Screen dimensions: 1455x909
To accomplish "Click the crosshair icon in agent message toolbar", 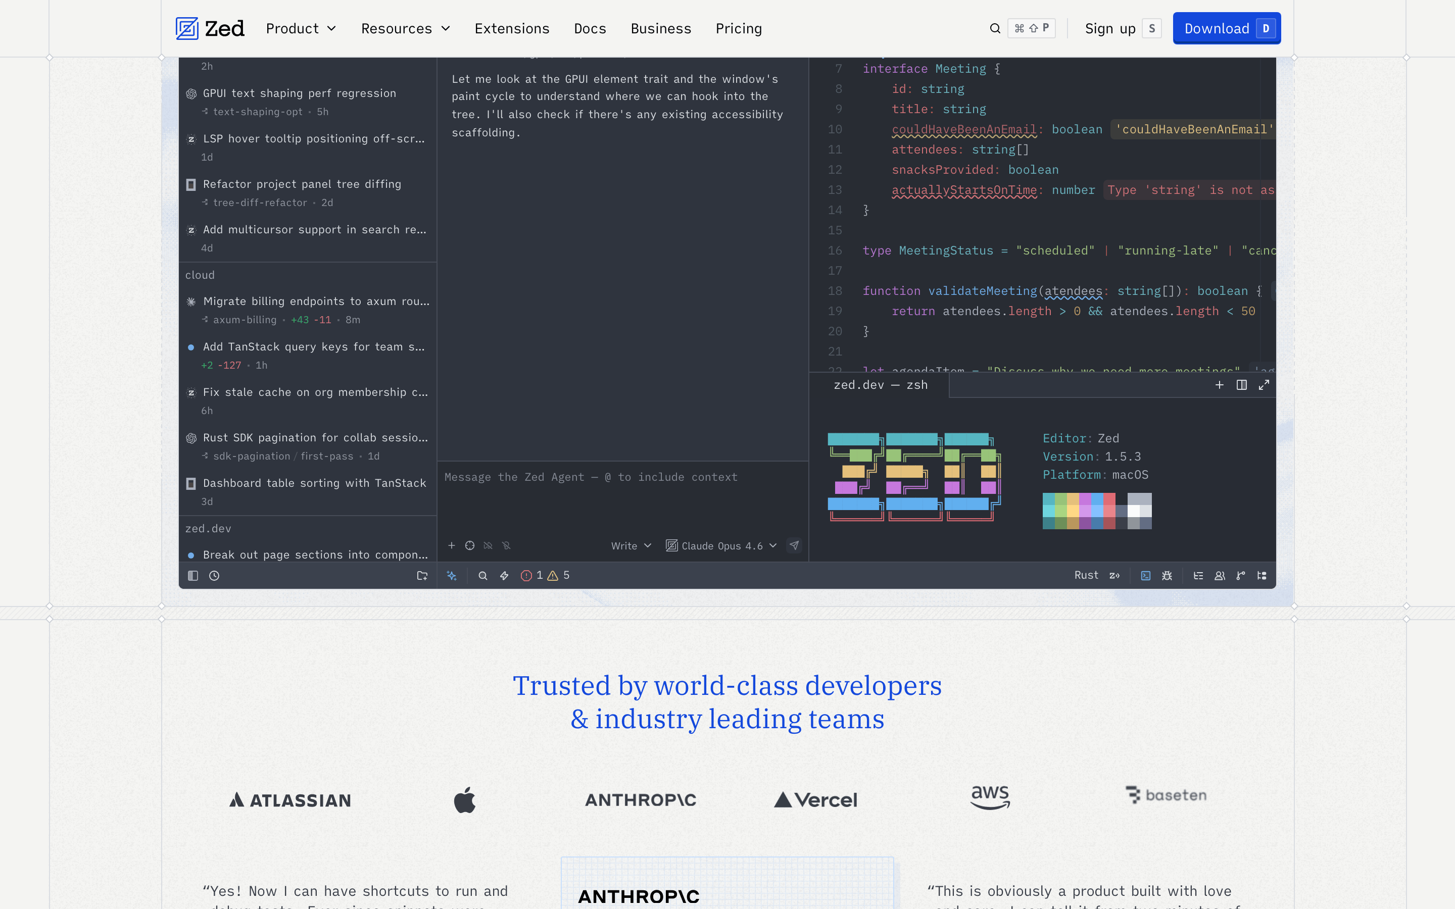I will point(469,545).
